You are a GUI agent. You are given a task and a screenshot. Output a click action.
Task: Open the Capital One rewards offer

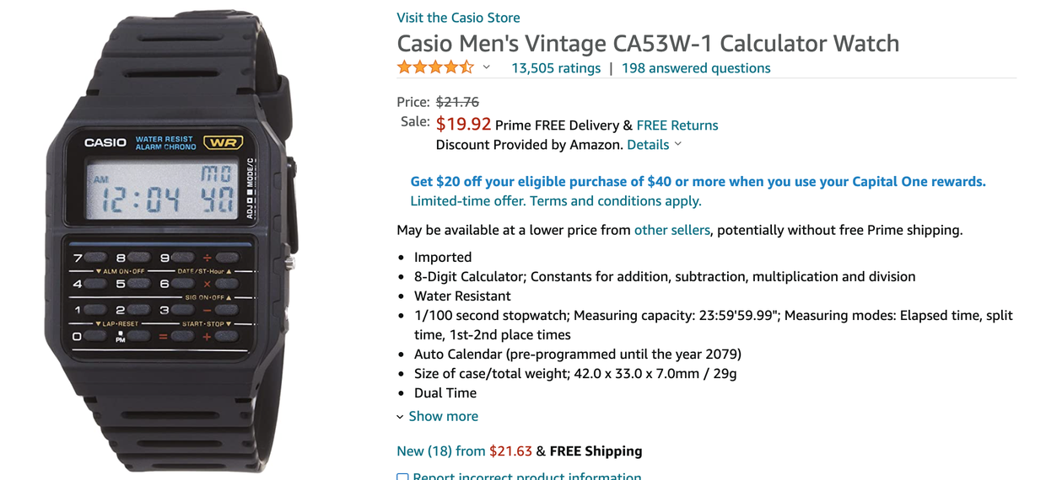click(x=698, y=182)
